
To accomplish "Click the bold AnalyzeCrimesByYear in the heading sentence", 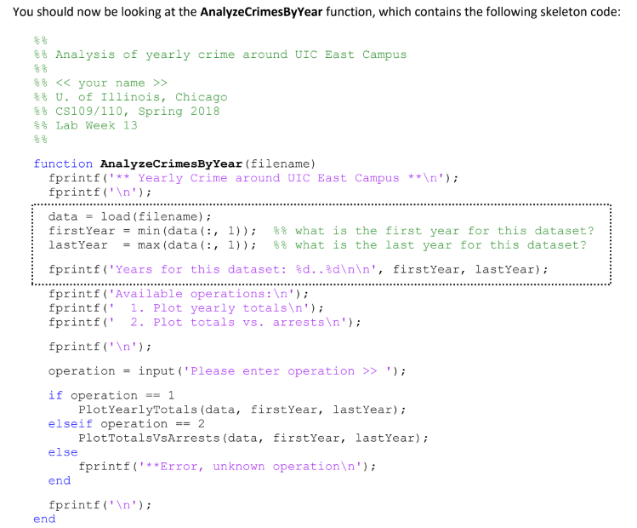I will (261, 12).
